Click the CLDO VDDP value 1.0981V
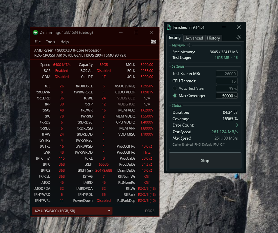This screenshot has height=233, width=278. (147, 92)
